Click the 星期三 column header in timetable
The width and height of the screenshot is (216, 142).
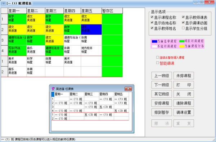(x=54, y=11)
